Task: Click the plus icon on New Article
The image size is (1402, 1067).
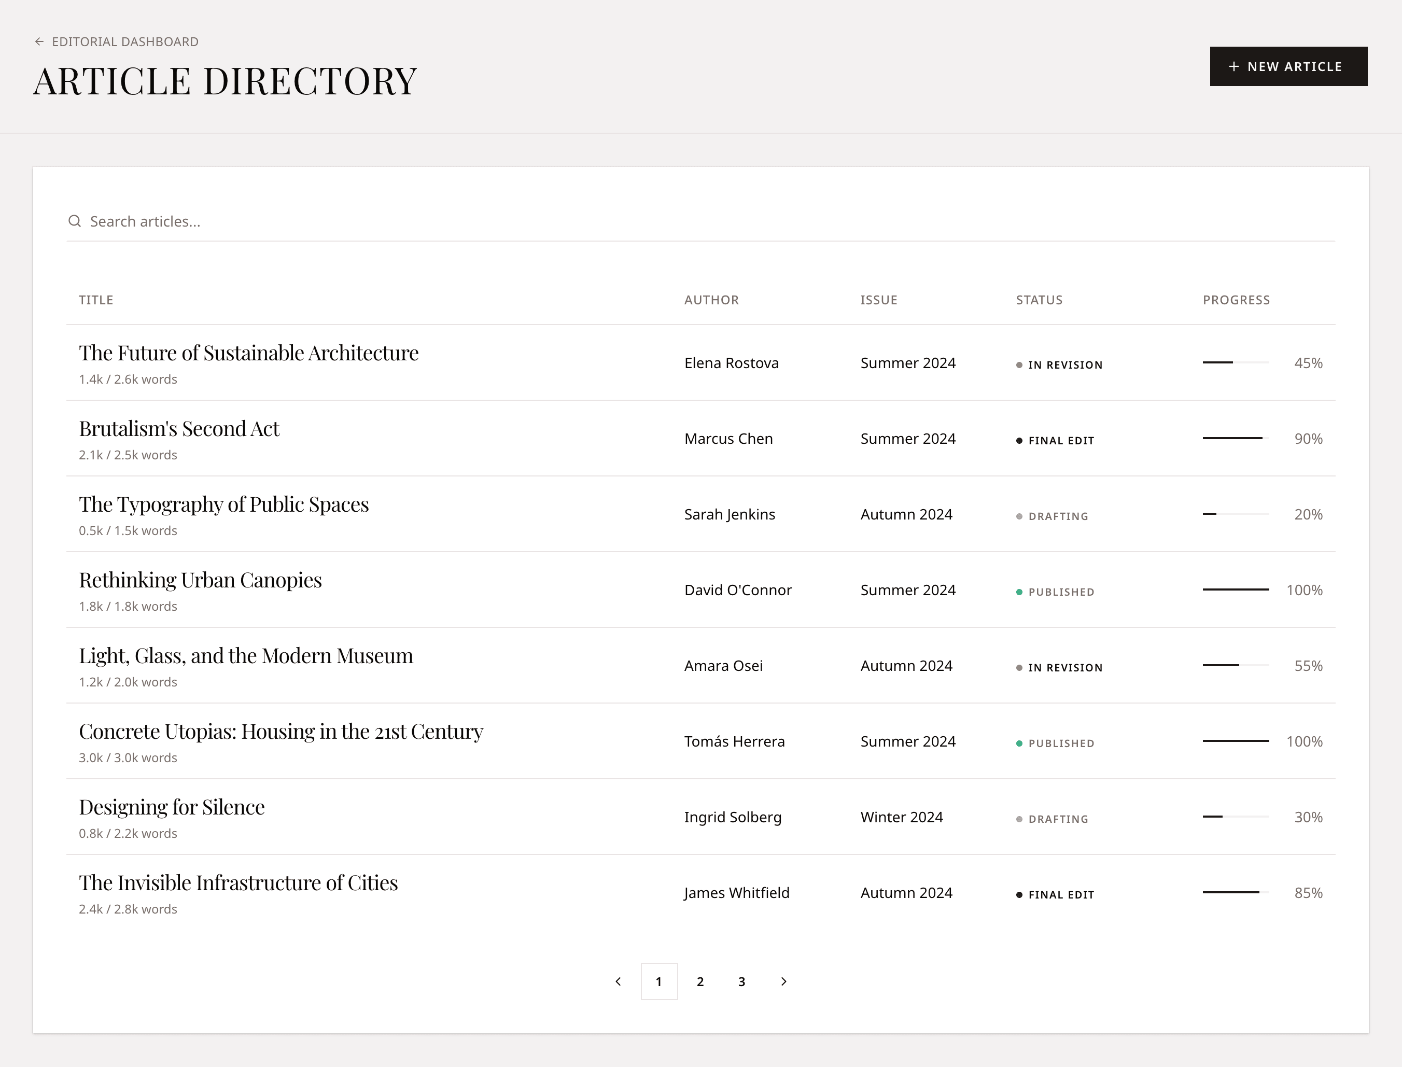Action: click(x=1233, y=67)
